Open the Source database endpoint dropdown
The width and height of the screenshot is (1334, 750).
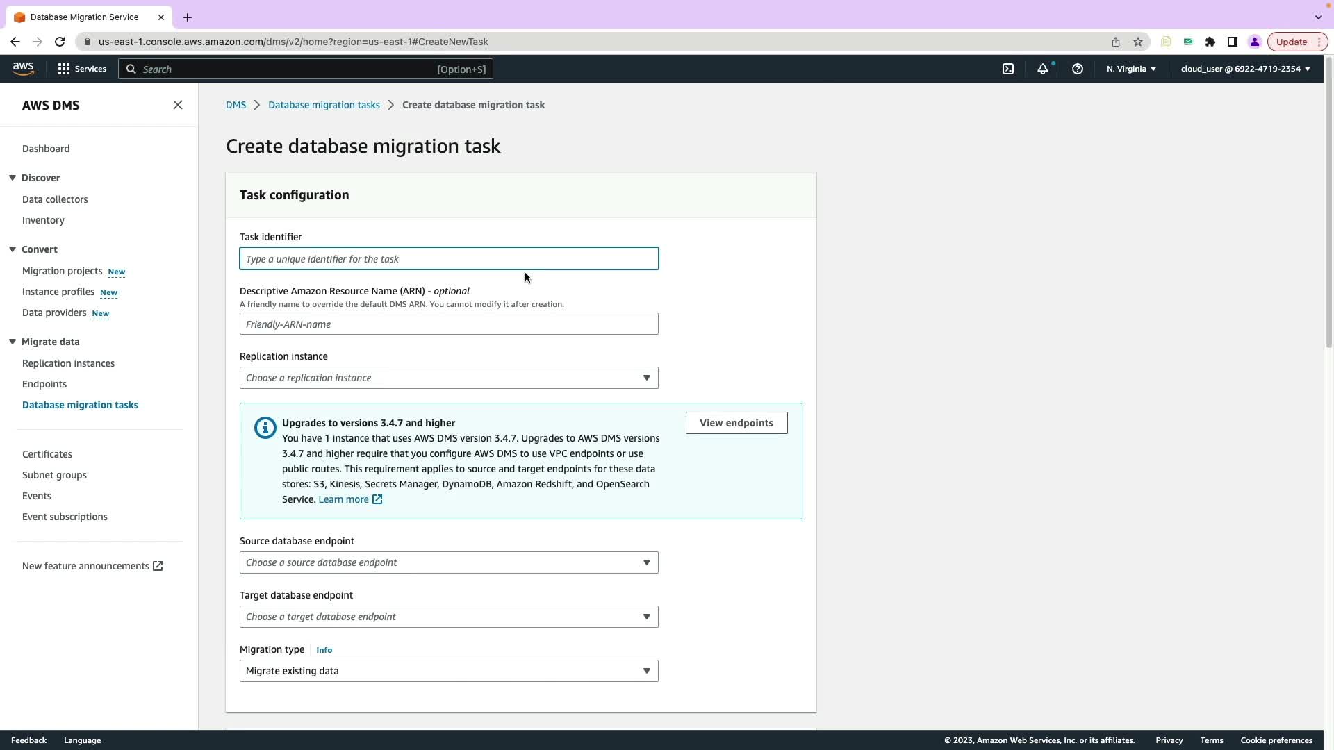pos(449,562)
